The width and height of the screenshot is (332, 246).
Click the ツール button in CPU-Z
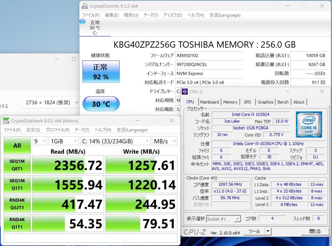tap(254, 232)
